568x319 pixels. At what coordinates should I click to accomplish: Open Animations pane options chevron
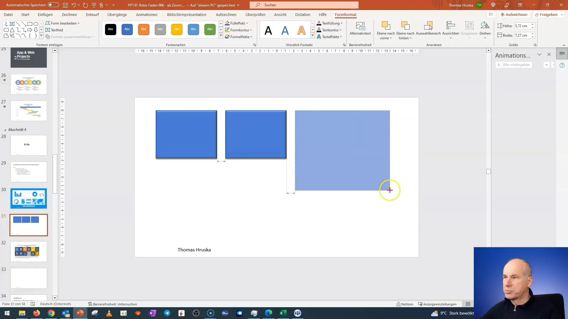pyautogui.click(x=539, y=55)
